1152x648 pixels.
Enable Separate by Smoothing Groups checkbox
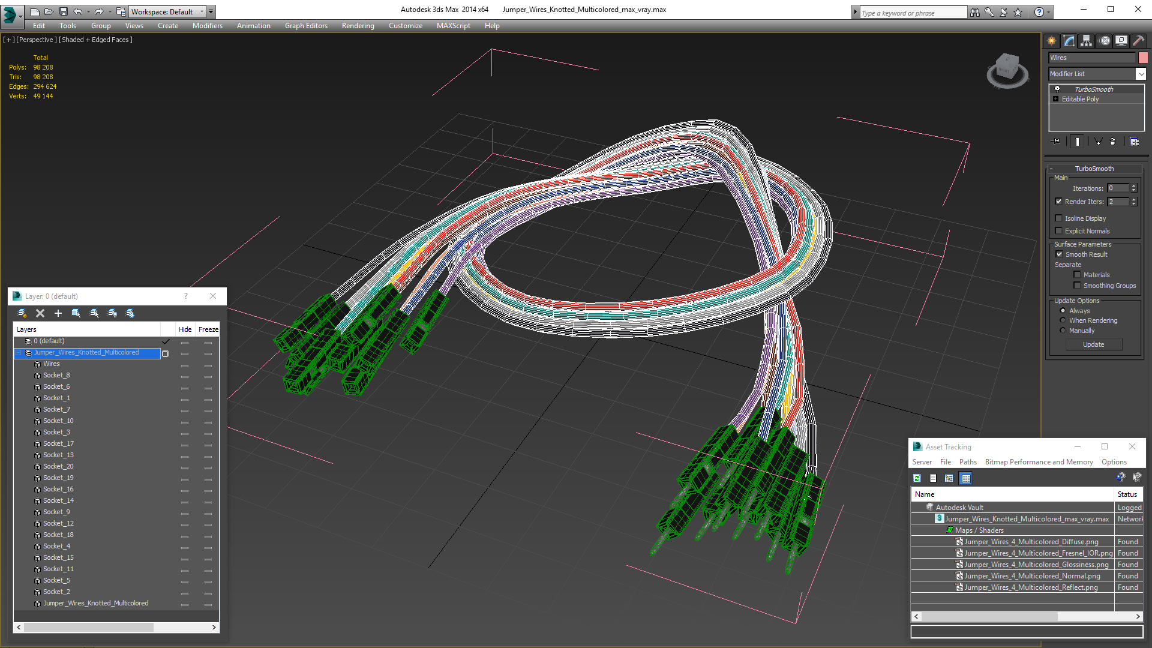1077,286
